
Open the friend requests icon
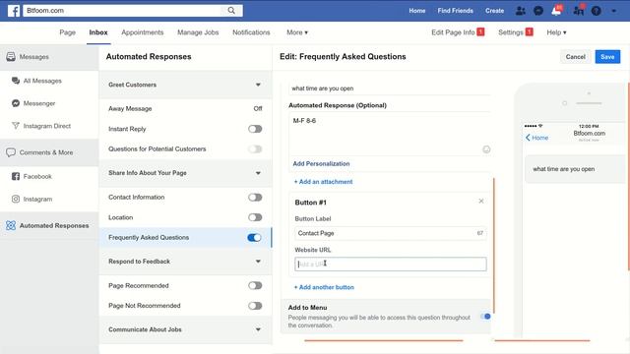point(521,11)
